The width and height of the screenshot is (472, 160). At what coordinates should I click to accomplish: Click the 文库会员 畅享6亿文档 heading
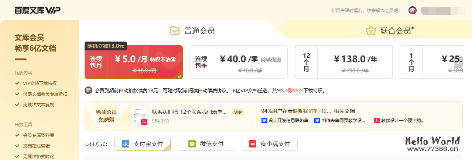click(35, 43)
